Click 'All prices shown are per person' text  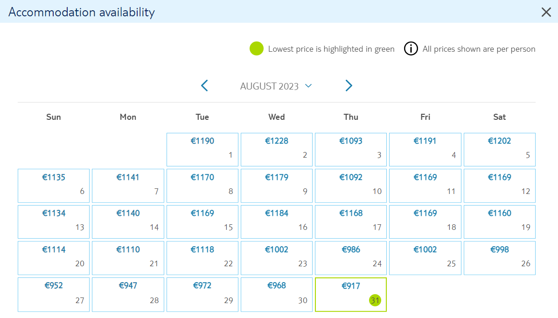pyautogui.click(x=479, y=49)
